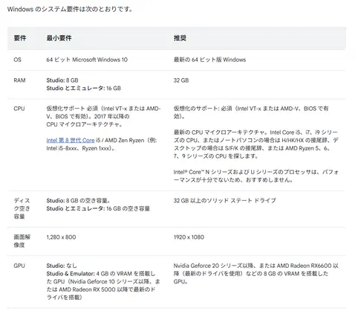Select the 最小要件 column header
Image resolution: width=358 pixels, height=314 pixels.
[x=59, y=38]
